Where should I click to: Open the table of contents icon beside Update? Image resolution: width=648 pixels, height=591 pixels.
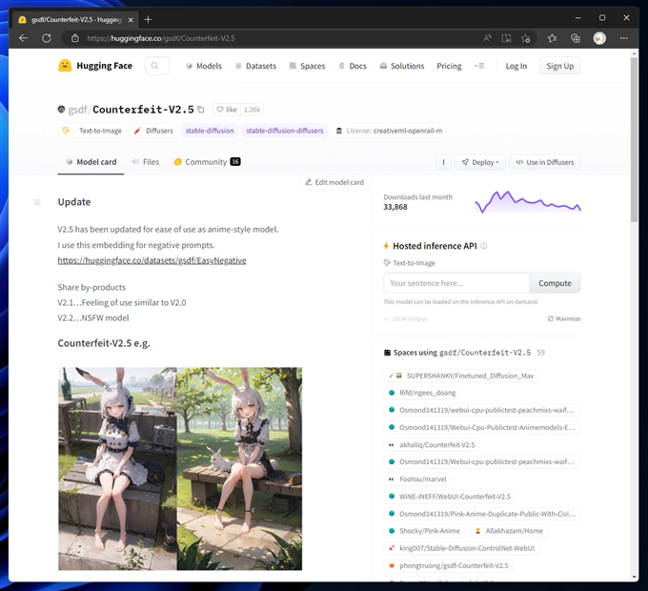tap(37, 202)
